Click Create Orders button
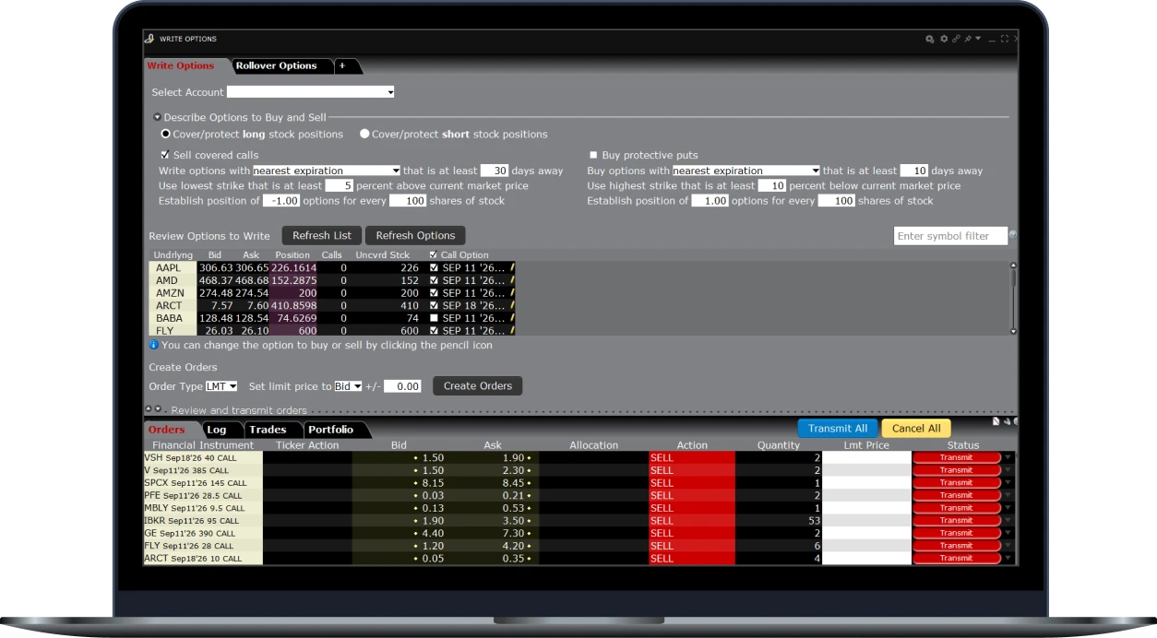 [x=478, y=386]
